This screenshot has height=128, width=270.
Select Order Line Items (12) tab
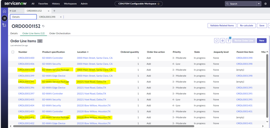(x=34, y=33)
